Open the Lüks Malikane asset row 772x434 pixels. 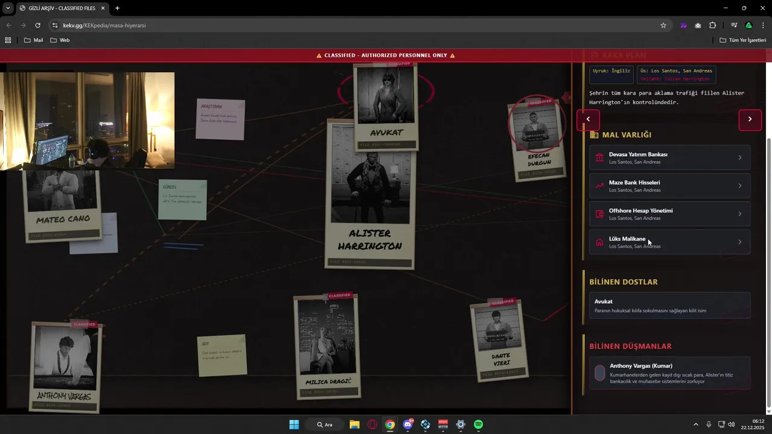click(x=669, y=242)
